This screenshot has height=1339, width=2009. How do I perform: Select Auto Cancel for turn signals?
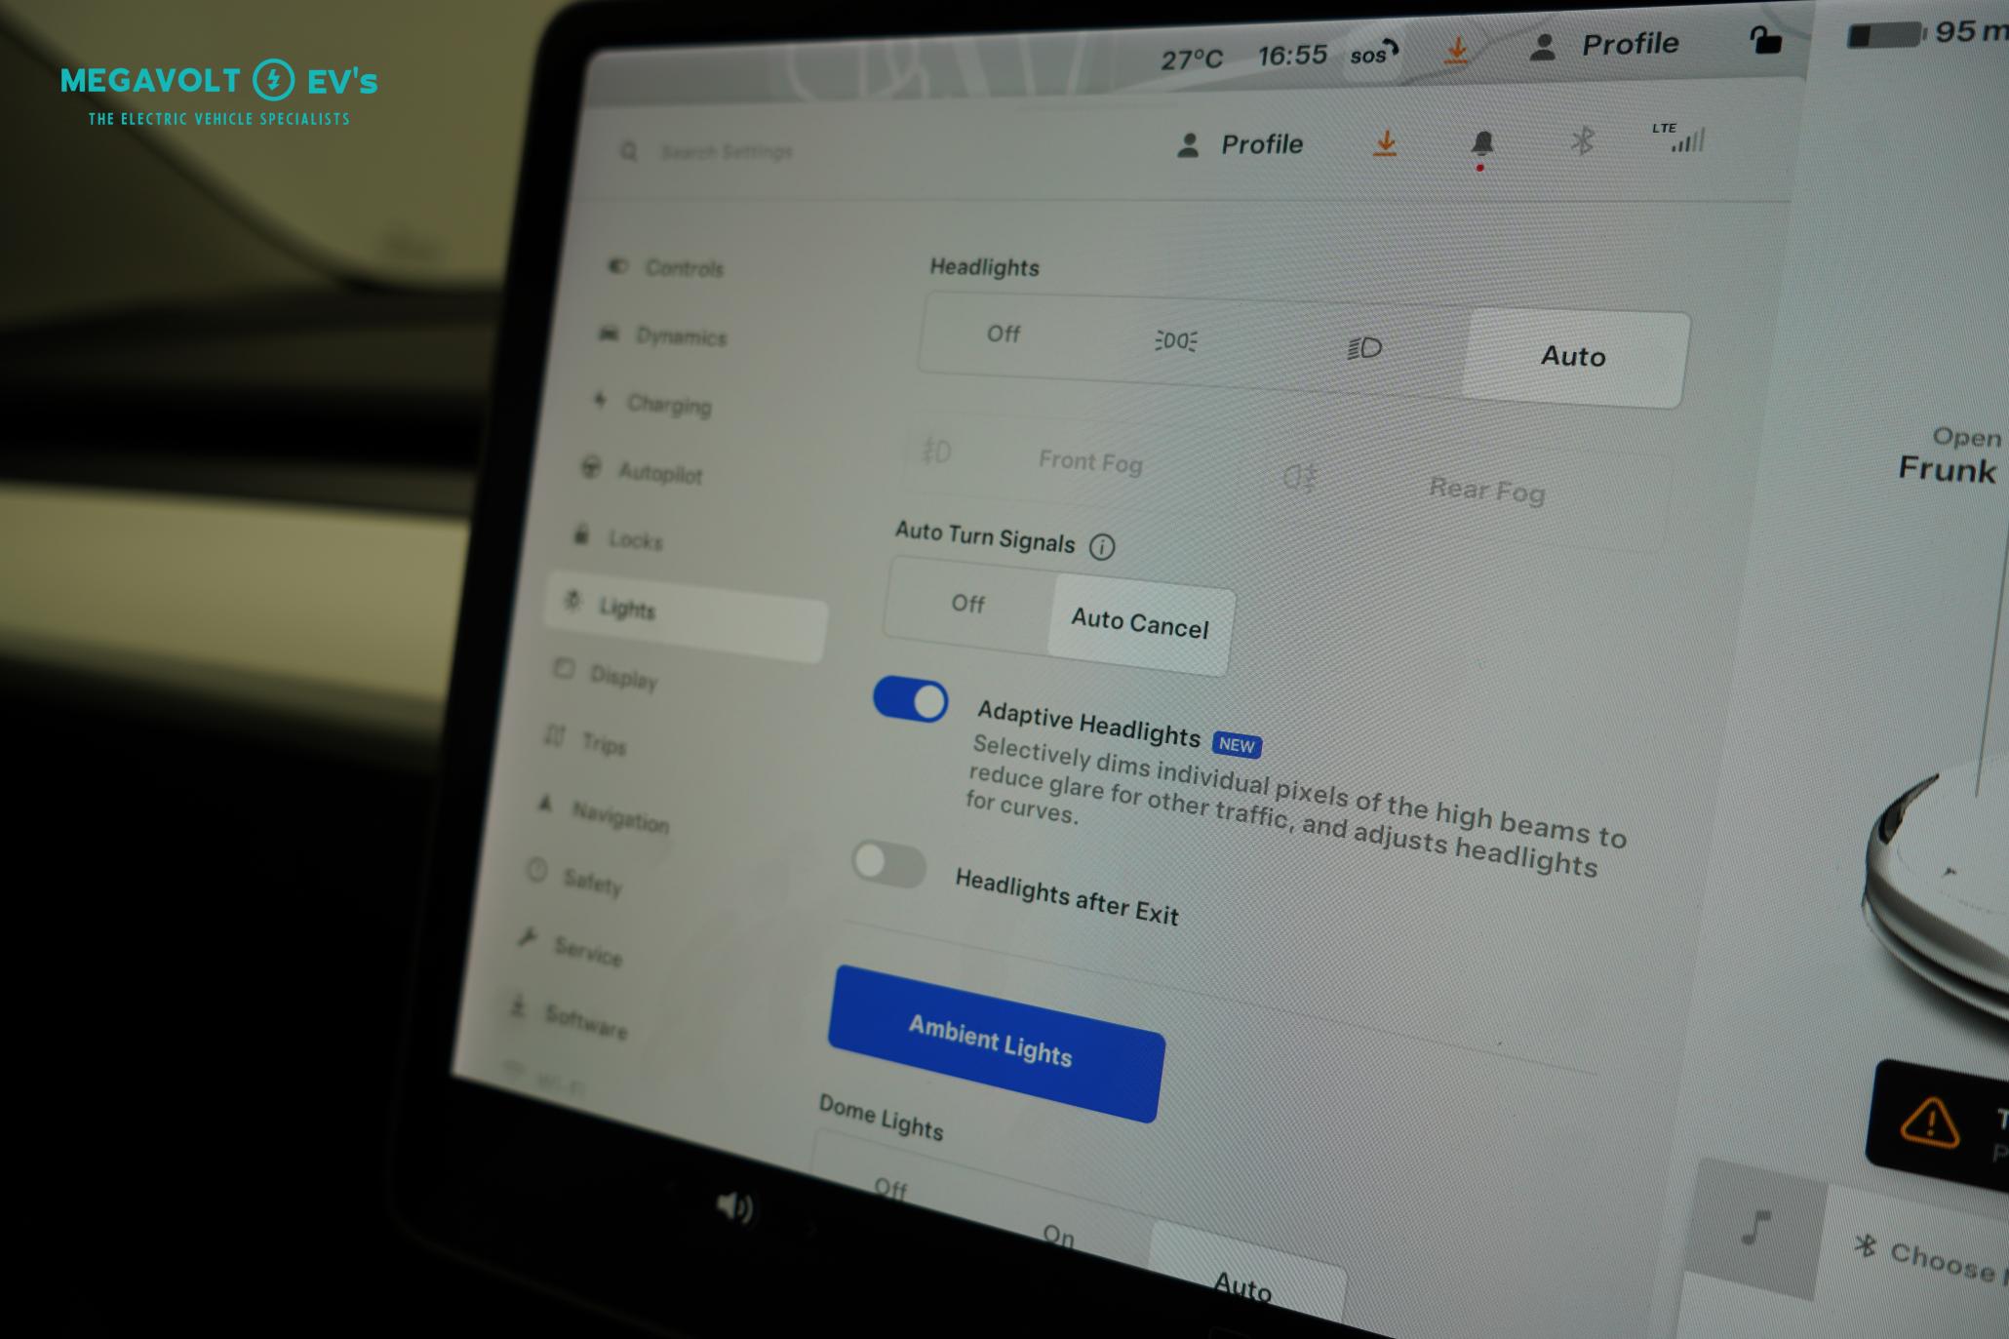click(1138, 625)
